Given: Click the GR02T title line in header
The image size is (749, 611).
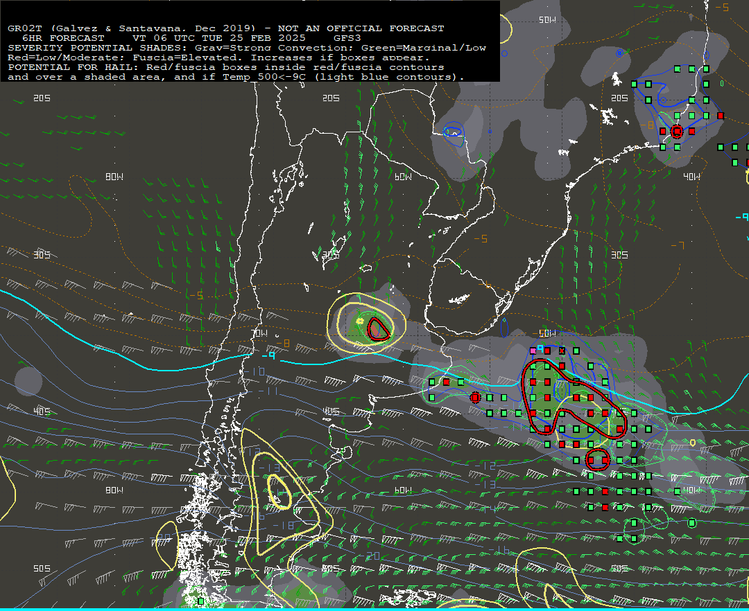Looking at the screenshot, I should 226,28.
